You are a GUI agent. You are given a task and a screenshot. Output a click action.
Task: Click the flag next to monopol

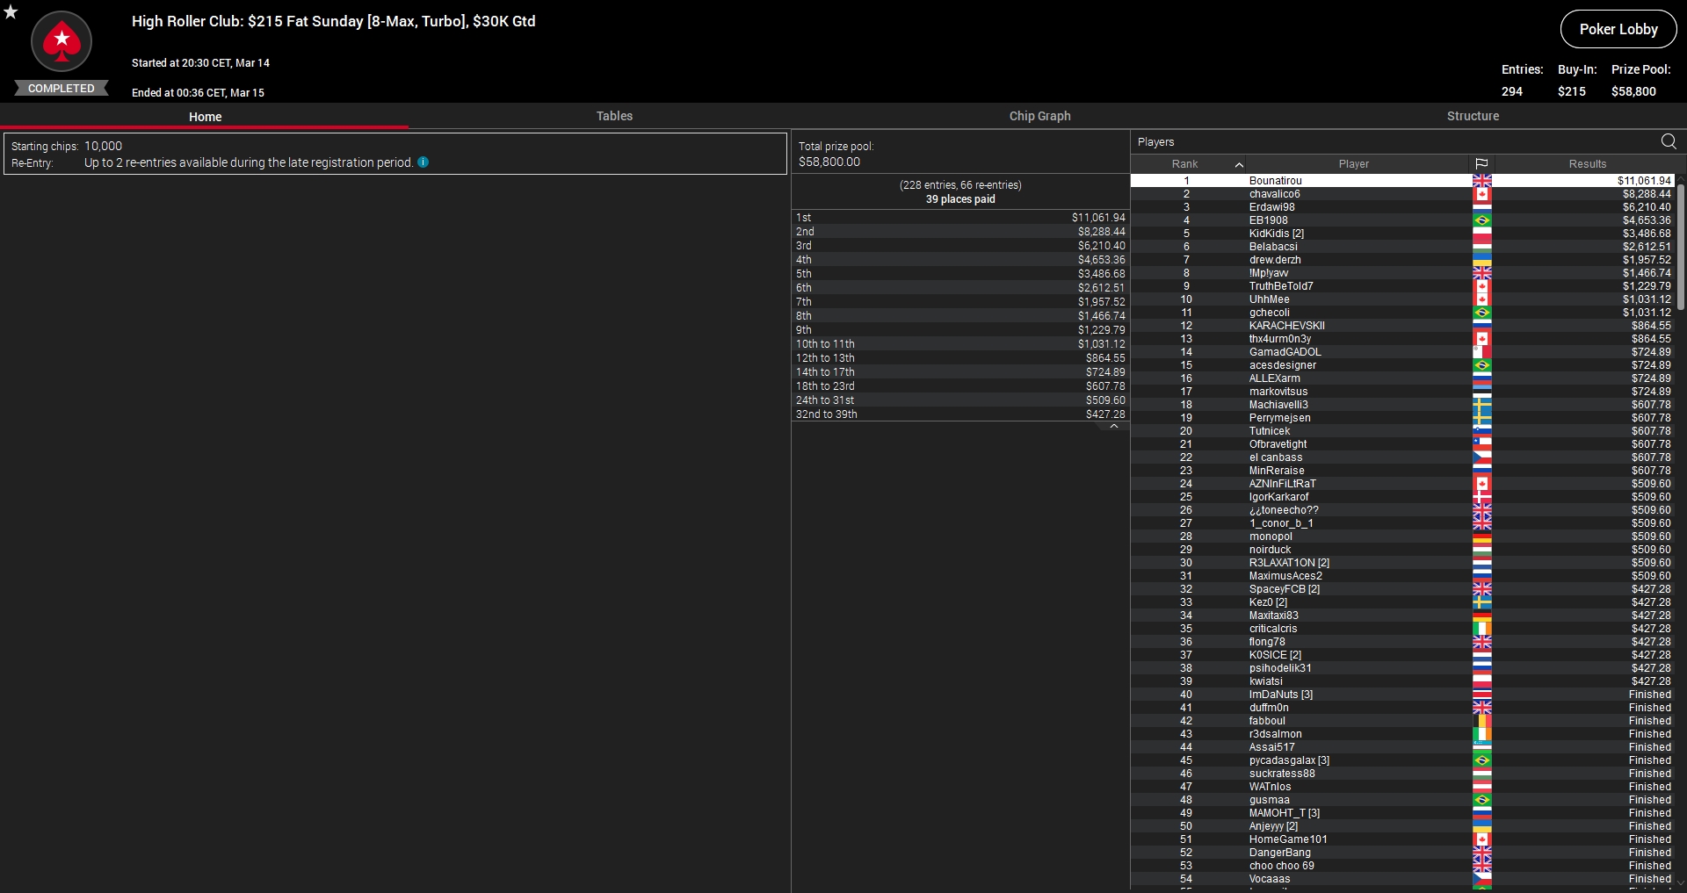[1482, 537]
